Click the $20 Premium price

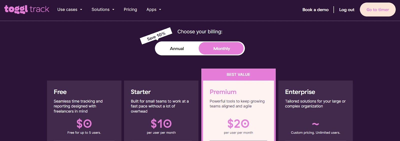click(x=238, y=124)
